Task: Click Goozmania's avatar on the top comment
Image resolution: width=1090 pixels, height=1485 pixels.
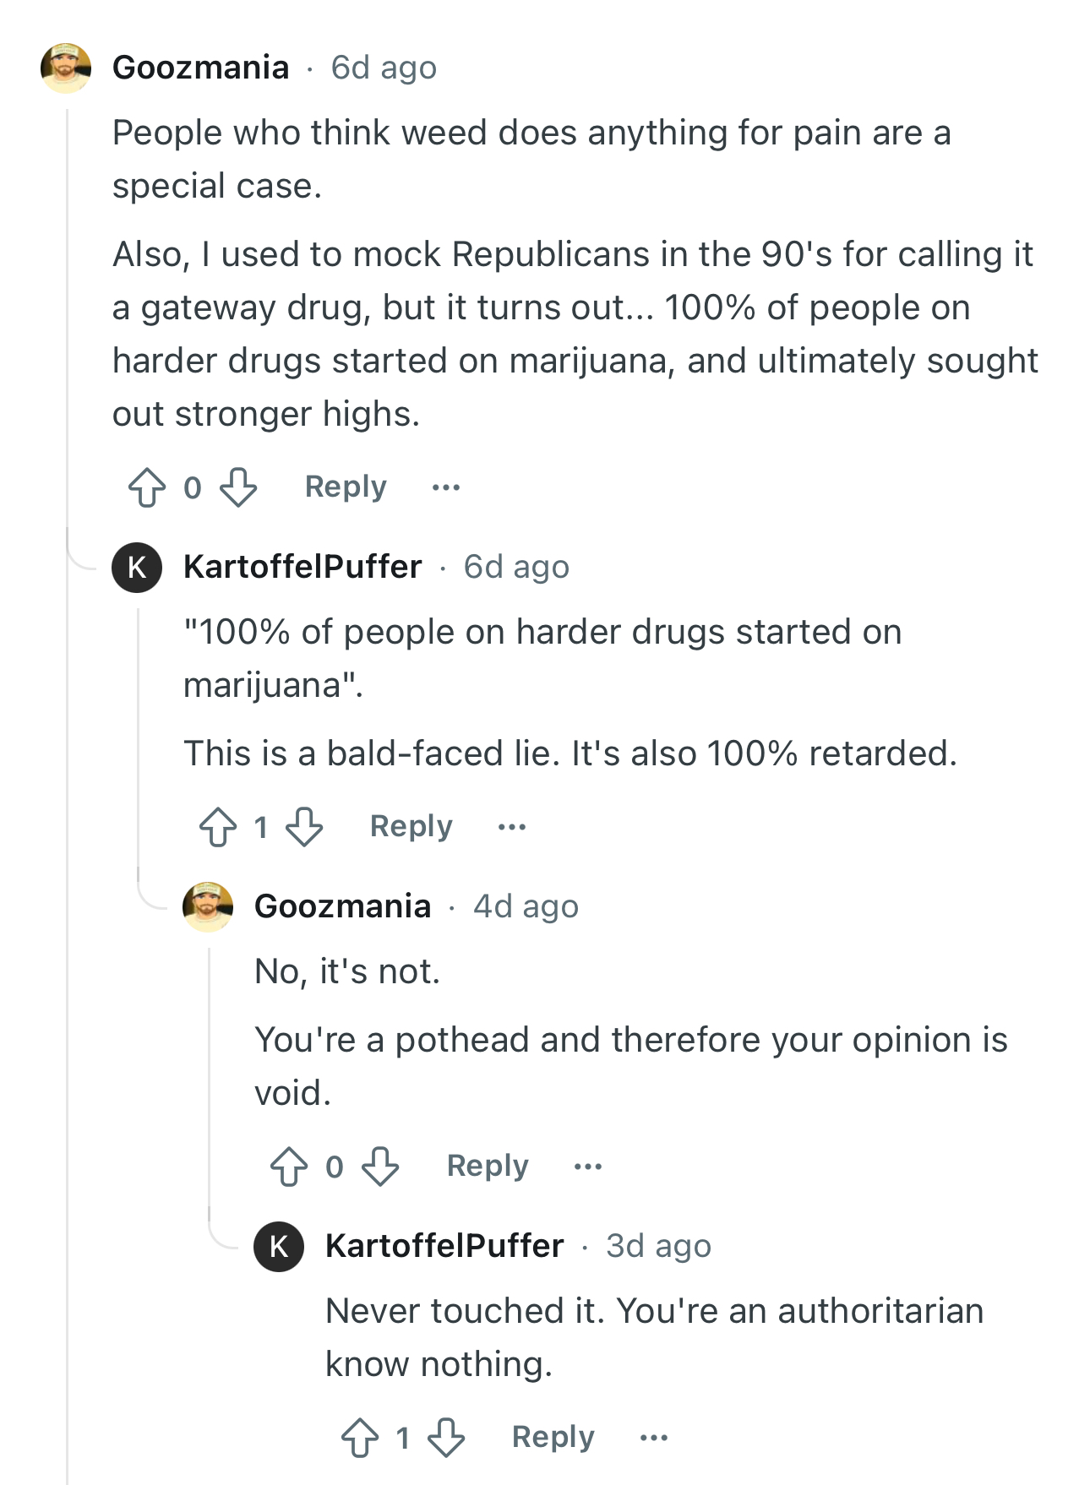Action: [x=66, y=68]
